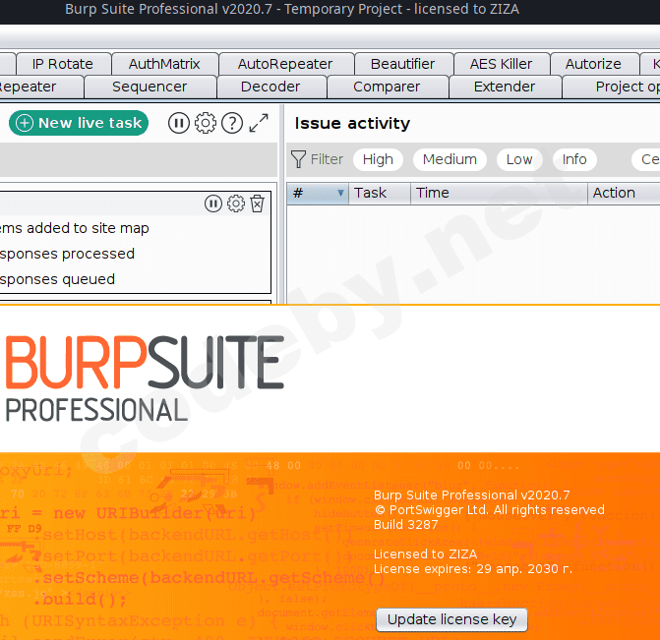Click the plus icon in New live task
Image resolution: width=660 pixels, height=640 pixels.
coord(25,123)
